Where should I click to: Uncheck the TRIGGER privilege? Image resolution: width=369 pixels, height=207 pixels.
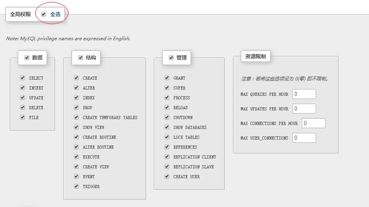tap(76, 186)
